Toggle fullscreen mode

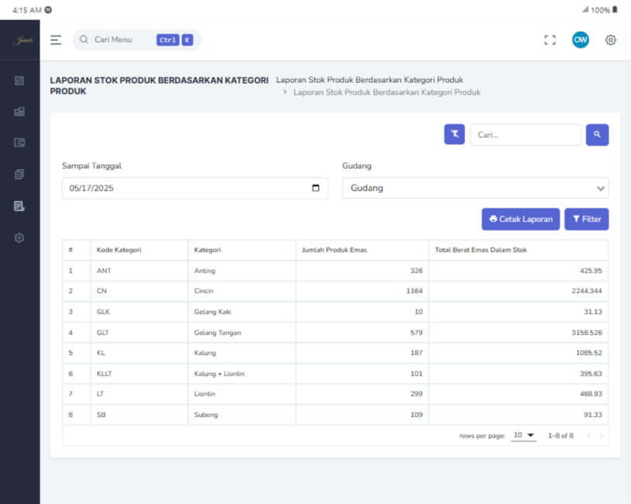click(550, 40)
